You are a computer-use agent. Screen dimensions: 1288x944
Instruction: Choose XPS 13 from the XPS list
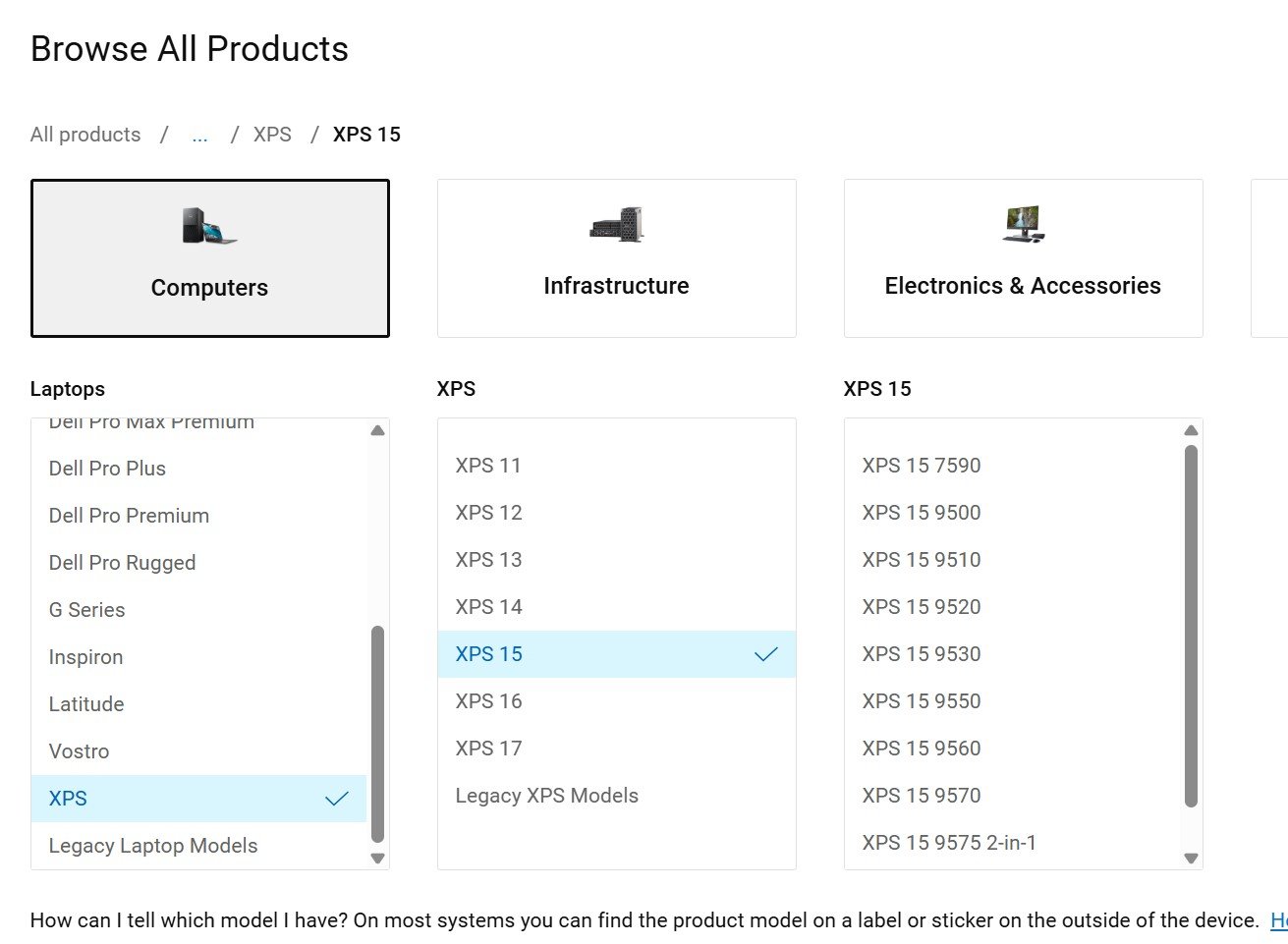click(x=488, y=560)
